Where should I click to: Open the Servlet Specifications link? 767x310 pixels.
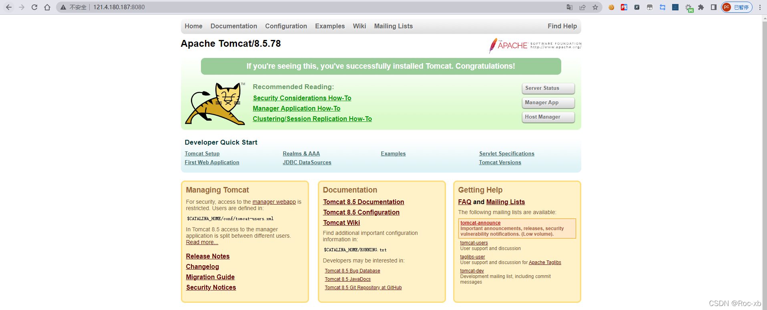(506, 153)
